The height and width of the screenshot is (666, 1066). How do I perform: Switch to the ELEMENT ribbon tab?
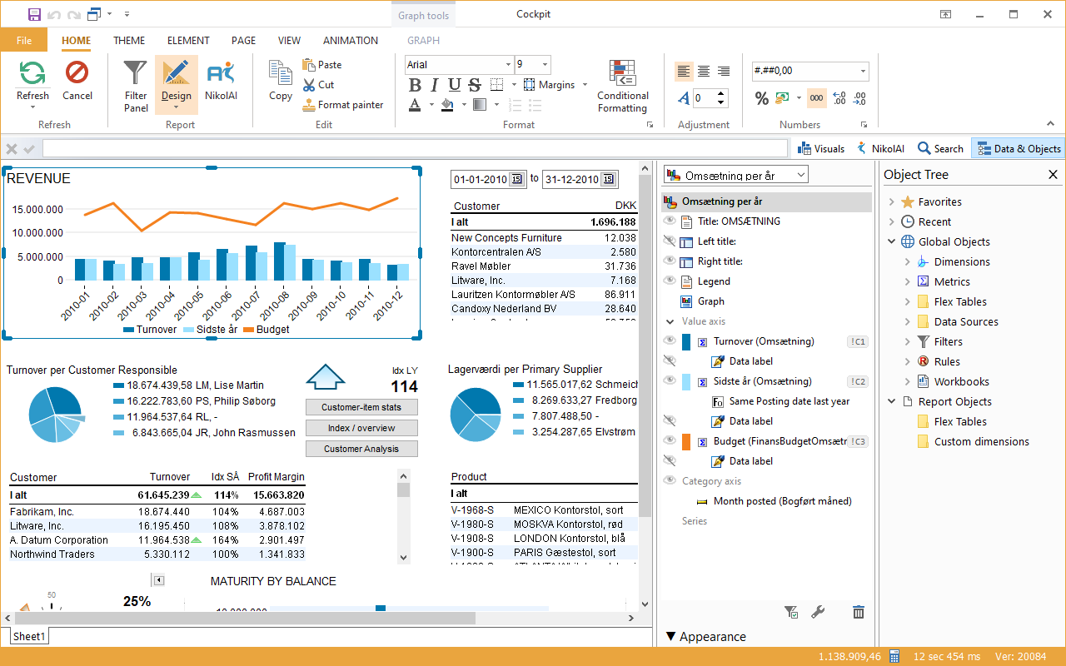pyautogui.click(x=188, y=40)
